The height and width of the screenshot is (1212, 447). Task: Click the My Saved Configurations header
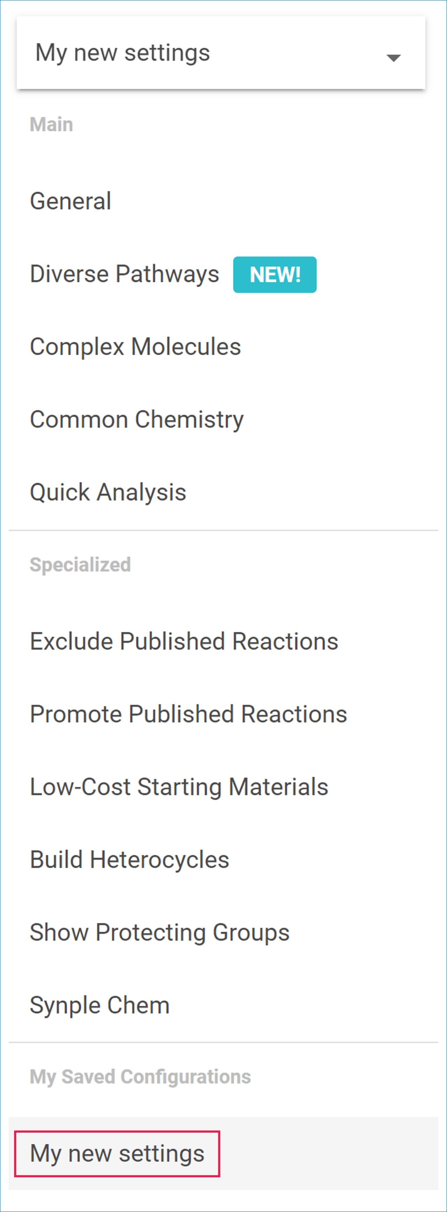140,1076
